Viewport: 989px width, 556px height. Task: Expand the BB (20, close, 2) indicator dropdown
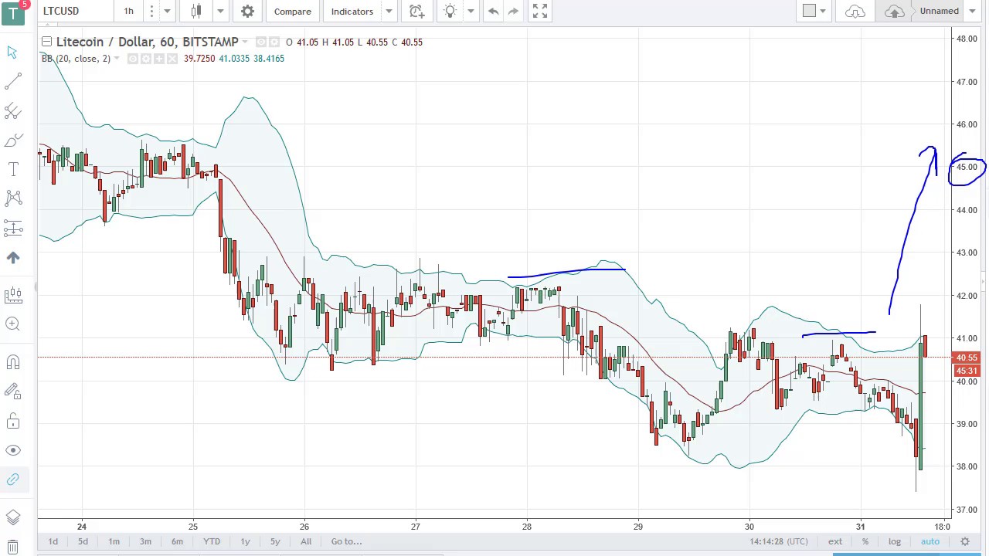117,59
